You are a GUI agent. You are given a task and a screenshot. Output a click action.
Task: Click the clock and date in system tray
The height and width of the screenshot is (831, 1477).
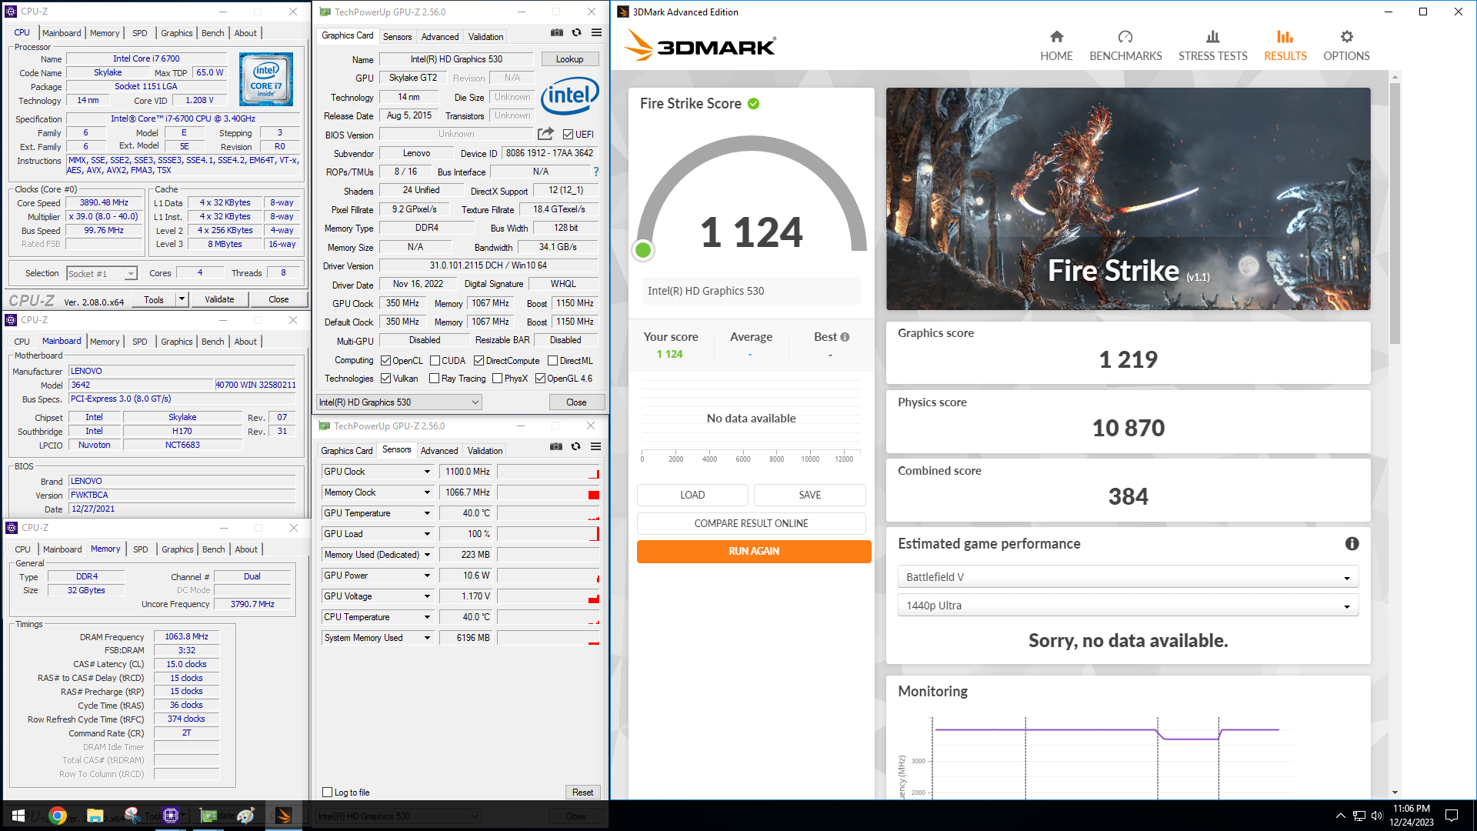1411,816
